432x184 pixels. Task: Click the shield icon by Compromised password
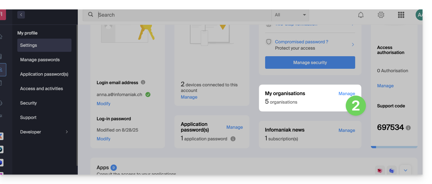(269, 42)
